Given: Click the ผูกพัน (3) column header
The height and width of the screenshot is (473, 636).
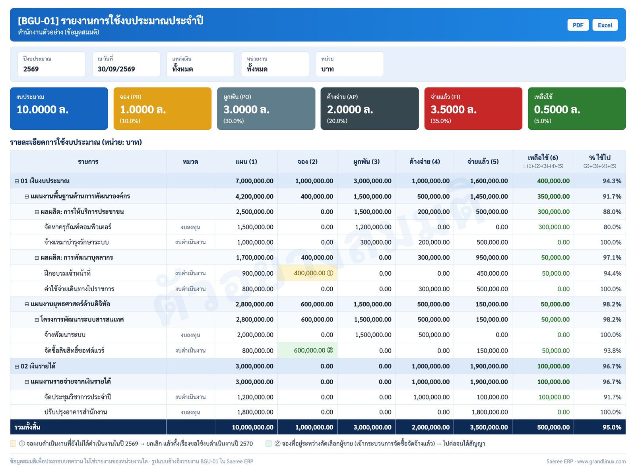Looking at the screenshot, I should tap(366, 162).
